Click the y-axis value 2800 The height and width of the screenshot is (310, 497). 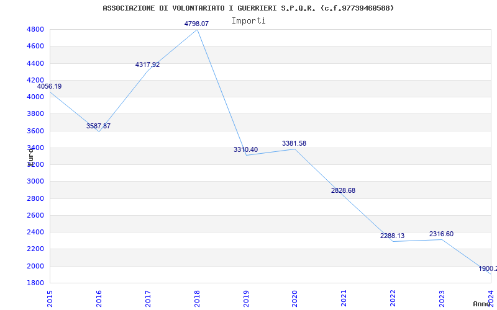coord(35,198)
